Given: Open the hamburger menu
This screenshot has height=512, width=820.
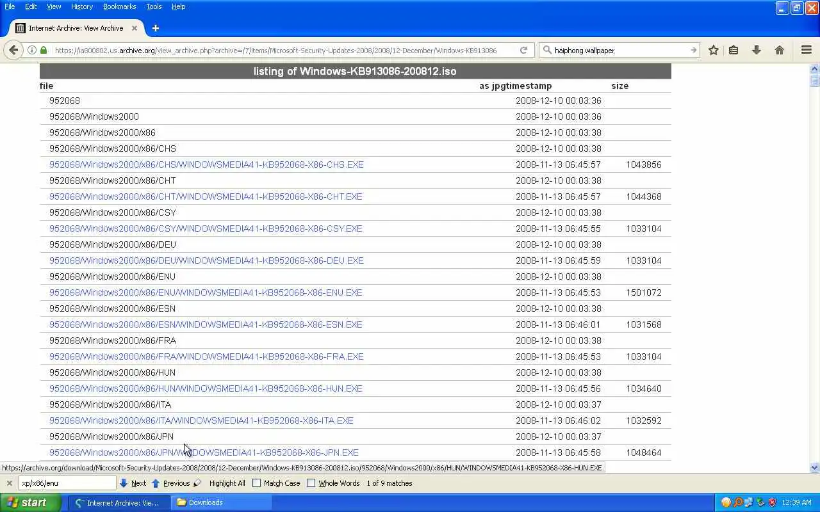Looking at the screenshot, I should point(807,50).
